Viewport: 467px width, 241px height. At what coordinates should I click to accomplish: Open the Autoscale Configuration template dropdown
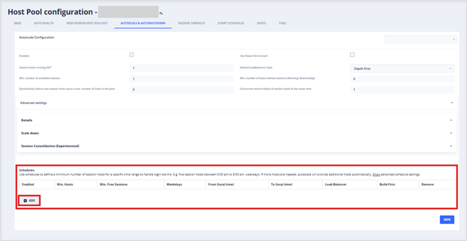click(420, 39)
